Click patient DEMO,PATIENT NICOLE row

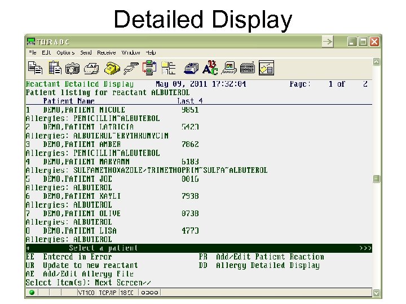[112, 110]
